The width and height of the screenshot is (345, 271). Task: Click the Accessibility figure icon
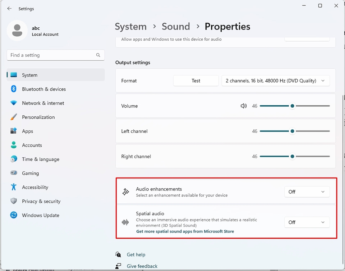pos(14,187)
